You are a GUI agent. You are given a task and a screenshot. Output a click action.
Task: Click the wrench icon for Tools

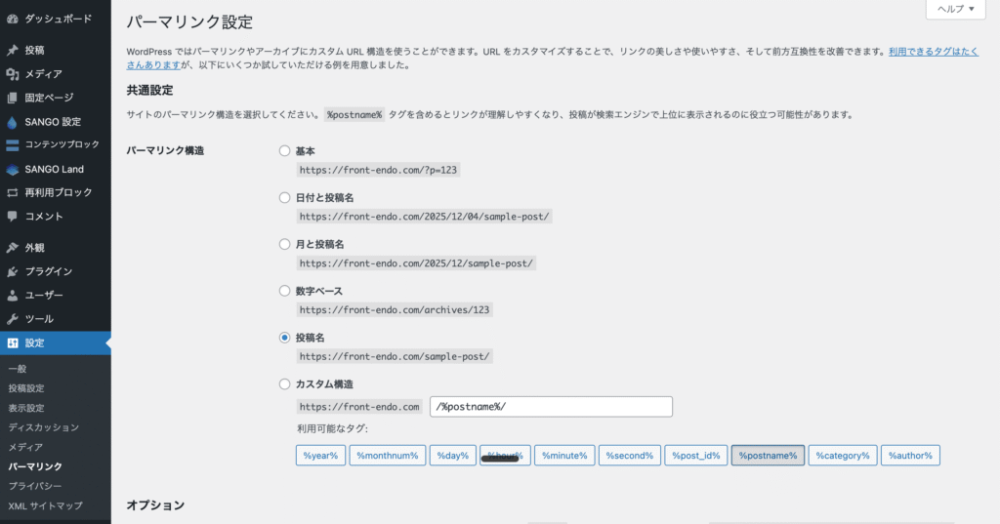coord(12,319)
